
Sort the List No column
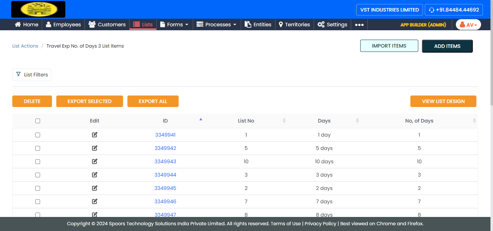point(284,121)
